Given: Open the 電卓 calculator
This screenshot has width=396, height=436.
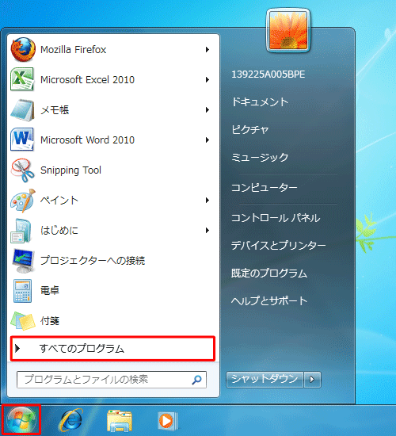Looking at the screenshot, I should click(110, 291).
